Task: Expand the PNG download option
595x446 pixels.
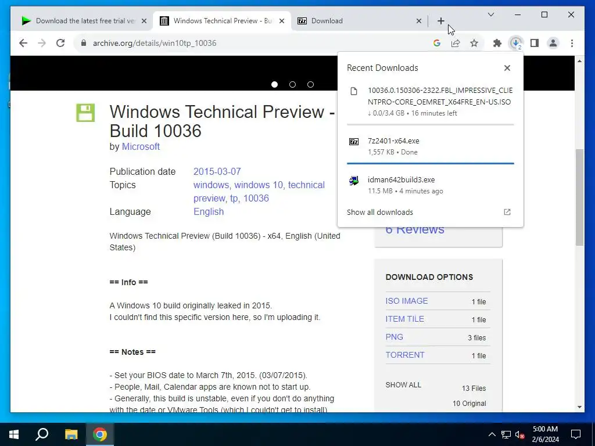Action: click(395, 337)
